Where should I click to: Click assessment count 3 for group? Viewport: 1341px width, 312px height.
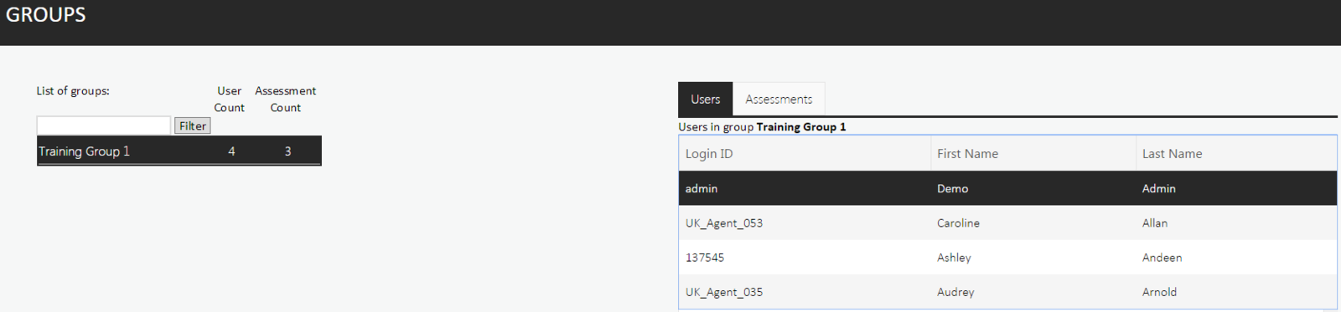[x=287, y=151]
